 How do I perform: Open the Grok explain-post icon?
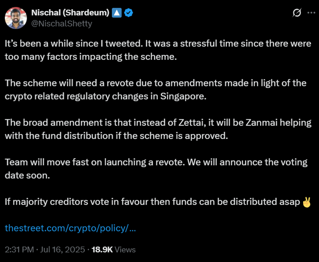coord(297,13)
